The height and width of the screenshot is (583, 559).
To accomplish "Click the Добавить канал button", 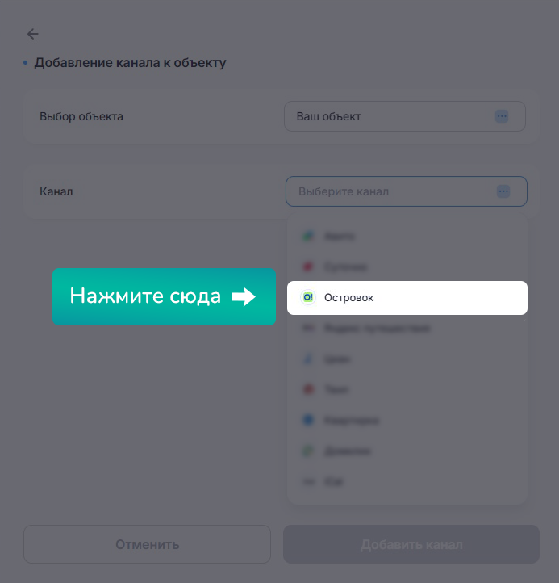I will (411, 544).
